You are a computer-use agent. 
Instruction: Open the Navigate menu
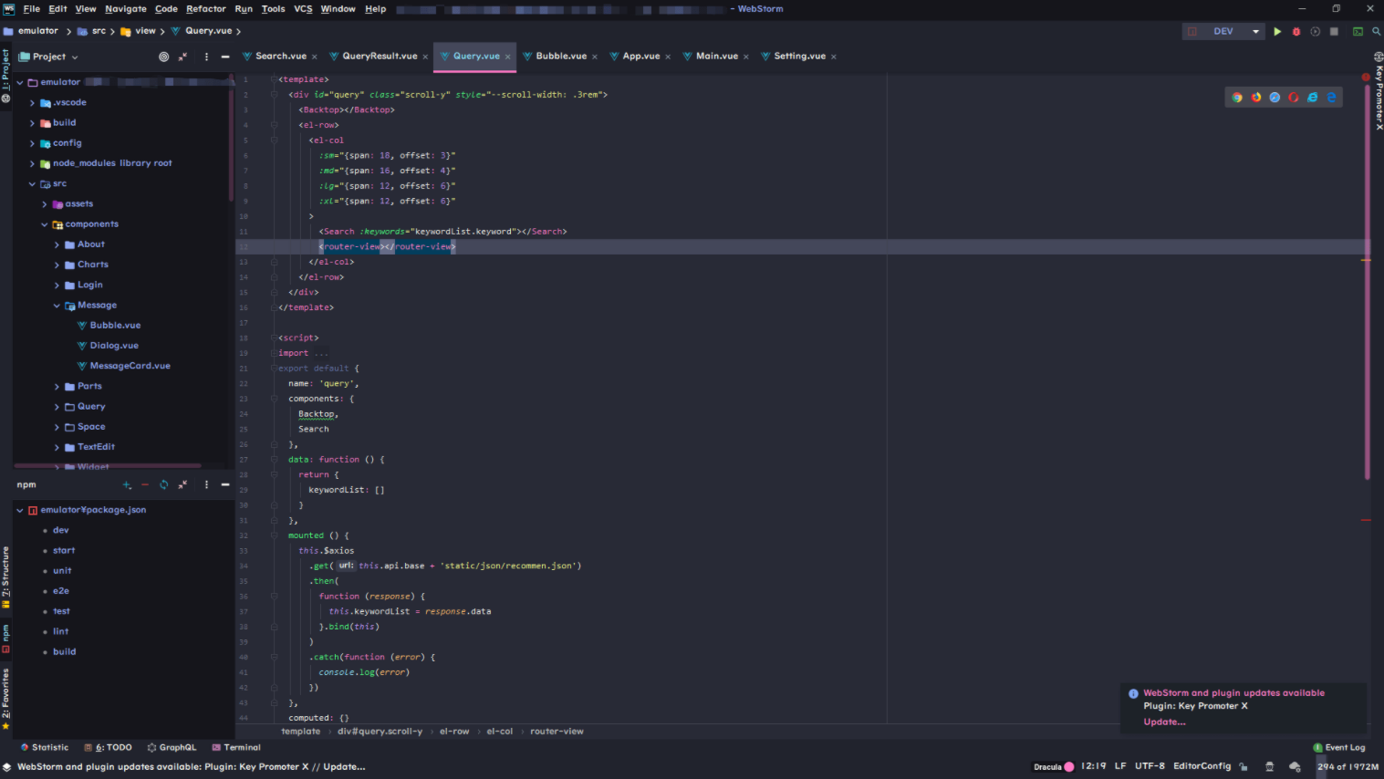click(126, 9)
